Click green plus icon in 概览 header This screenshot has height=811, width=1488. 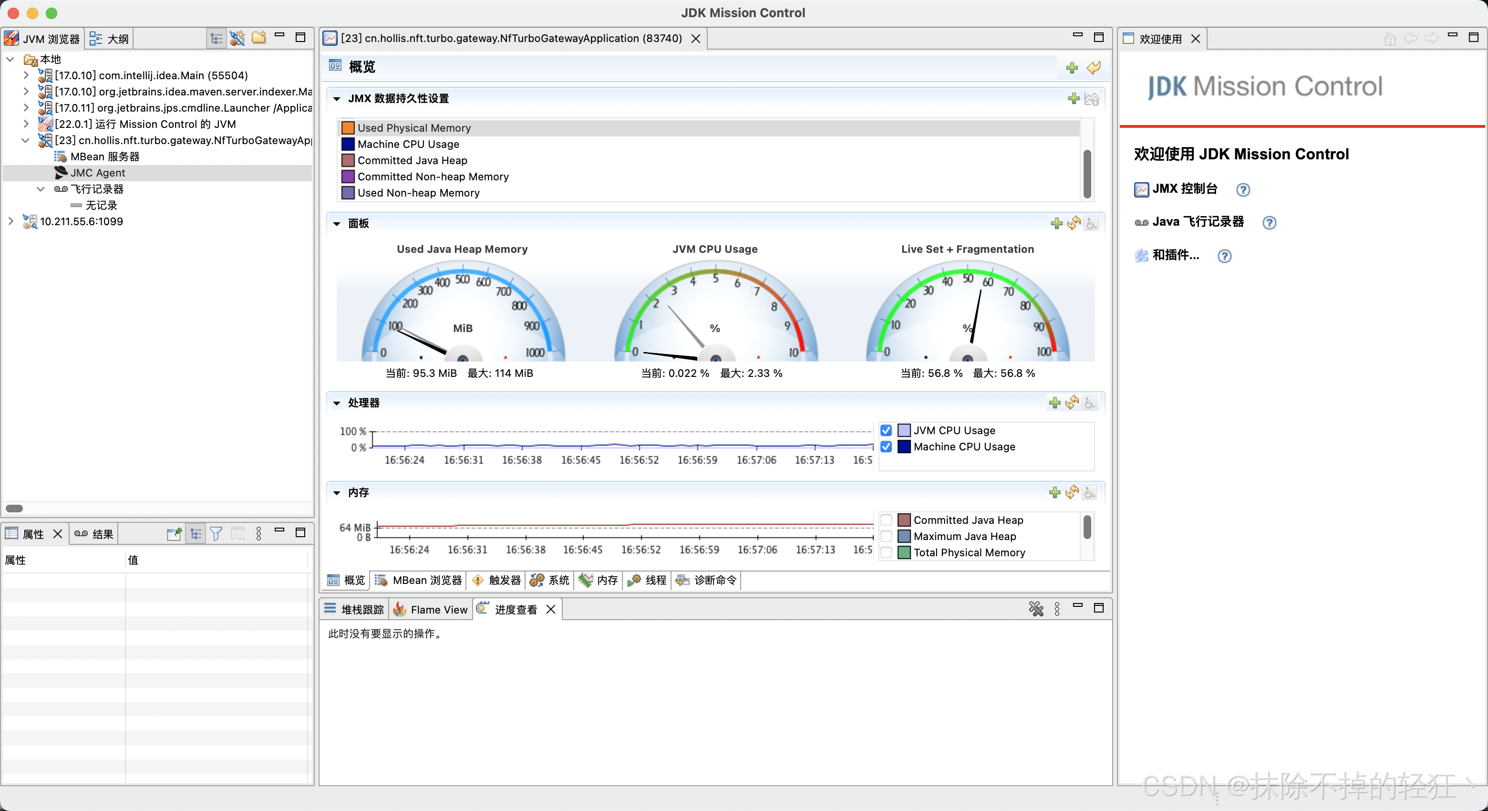pos(1072,68)
